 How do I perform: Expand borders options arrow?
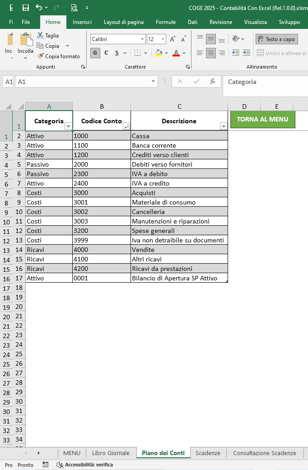coord(145,53)
